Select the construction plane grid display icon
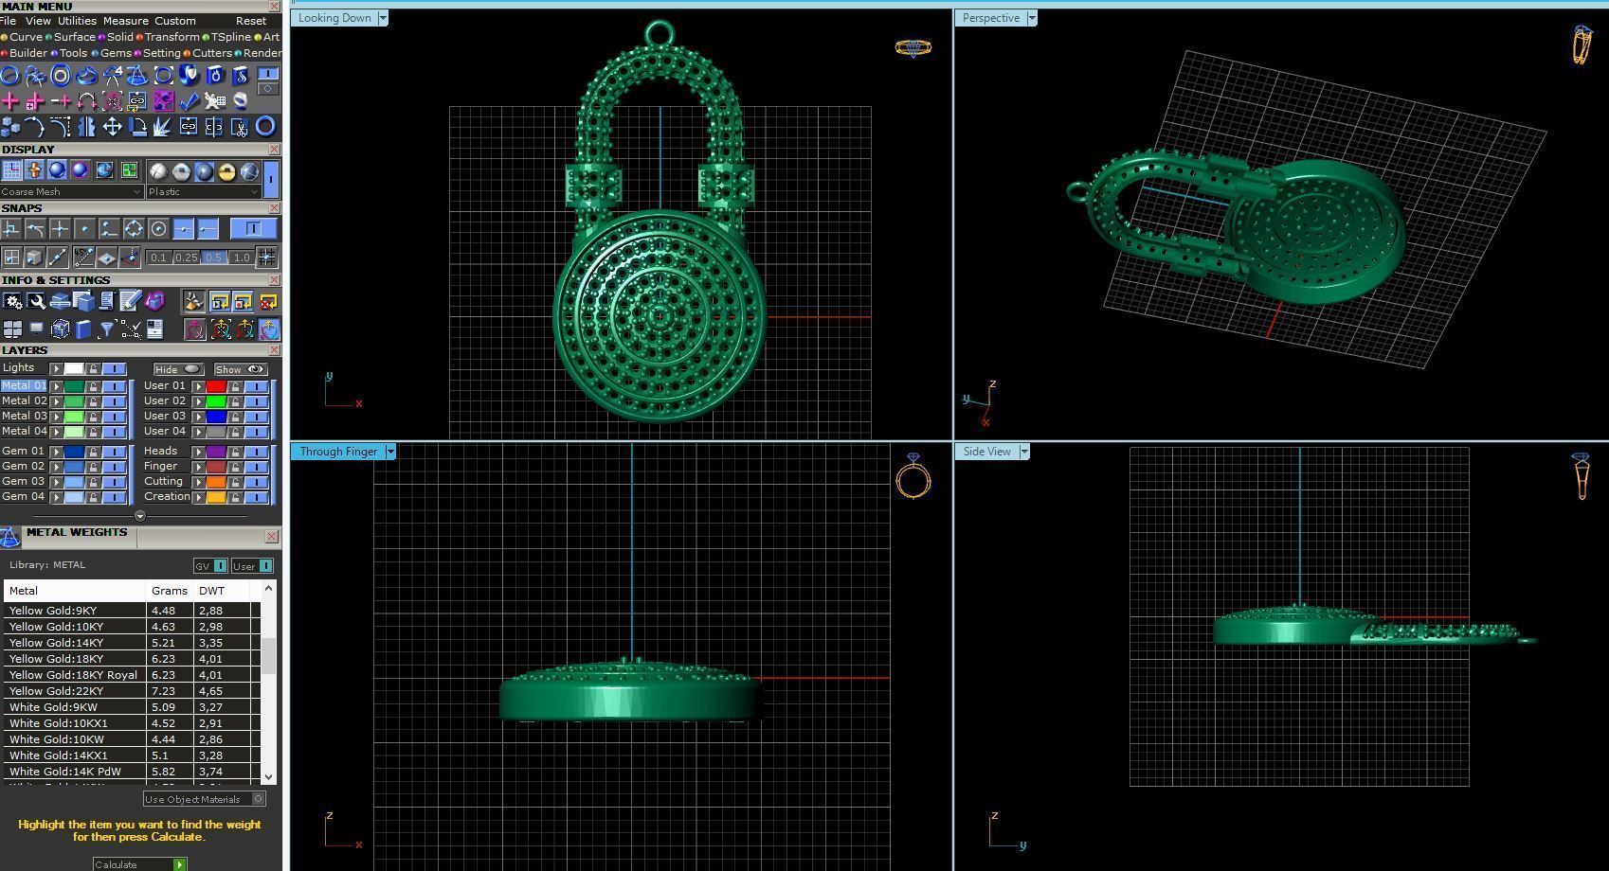Viewport: 1609px width, 871px height. click(x=11, y=170)
